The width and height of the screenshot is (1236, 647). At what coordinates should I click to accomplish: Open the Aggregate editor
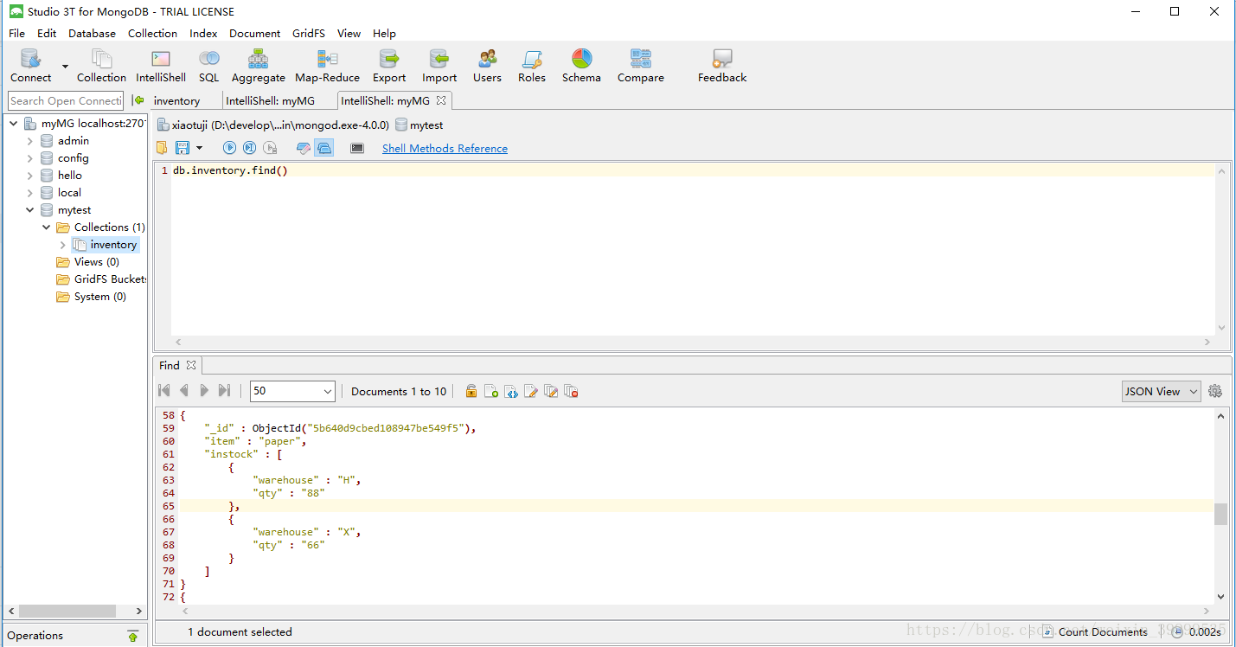tap(258, 66)
